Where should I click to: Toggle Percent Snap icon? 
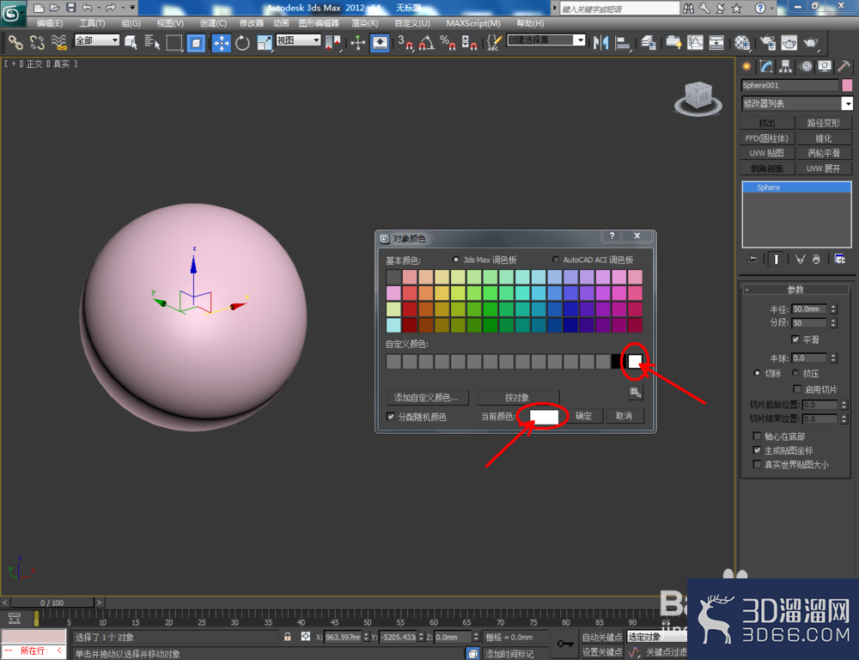click(x=448, y=42)
